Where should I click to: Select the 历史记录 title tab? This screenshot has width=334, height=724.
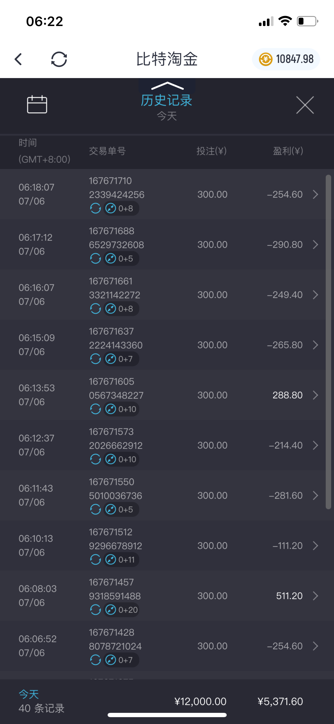click(167, 100)
